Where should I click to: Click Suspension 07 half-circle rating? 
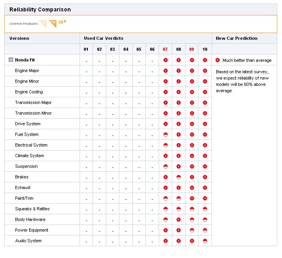click(165, 166)
